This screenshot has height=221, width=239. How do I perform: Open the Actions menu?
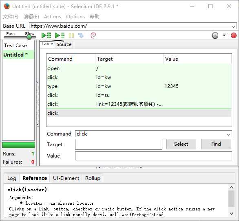(x=53, y=17)
